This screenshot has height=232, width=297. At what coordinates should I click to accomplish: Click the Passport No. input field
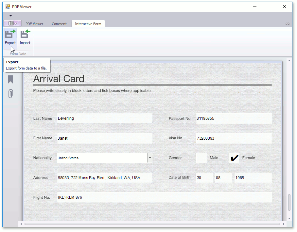[234, 118]
